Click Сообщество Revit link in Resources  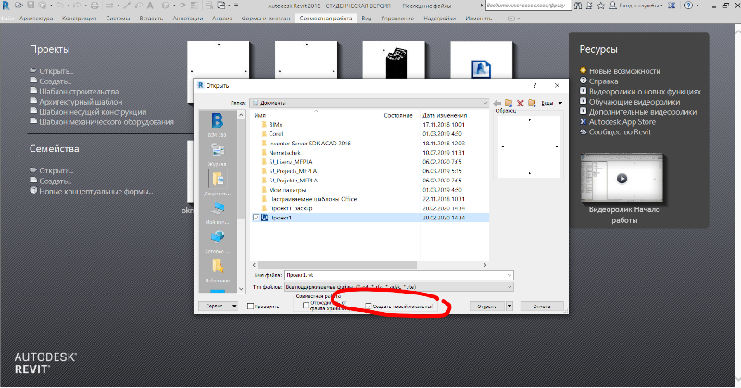(x=620, y=131)
